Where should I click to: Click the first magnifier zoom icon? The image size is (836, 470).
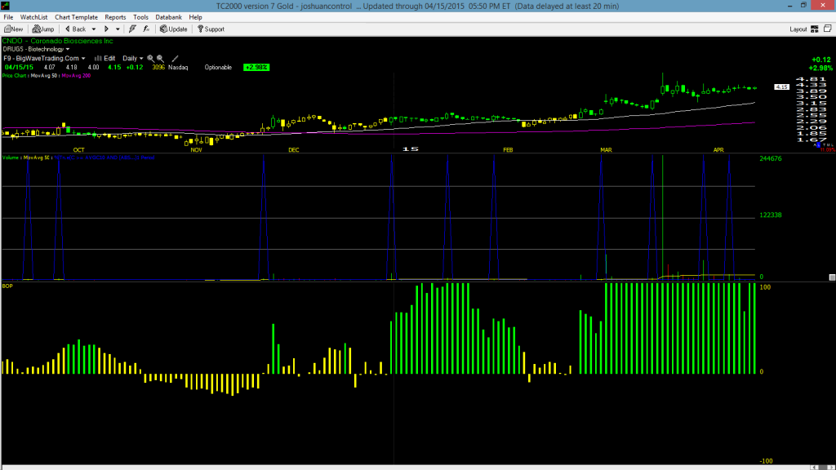coord(150,59)
